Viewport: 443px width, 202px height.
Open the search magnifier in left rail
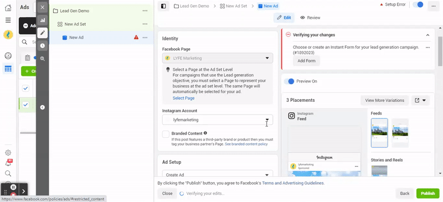coord(8,173)
